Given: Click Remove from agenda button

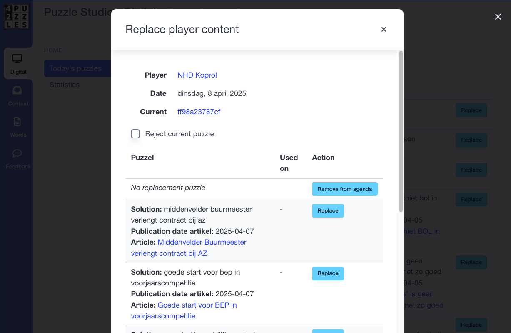Looking at the screenshot, I should click(x=344, y=189).
